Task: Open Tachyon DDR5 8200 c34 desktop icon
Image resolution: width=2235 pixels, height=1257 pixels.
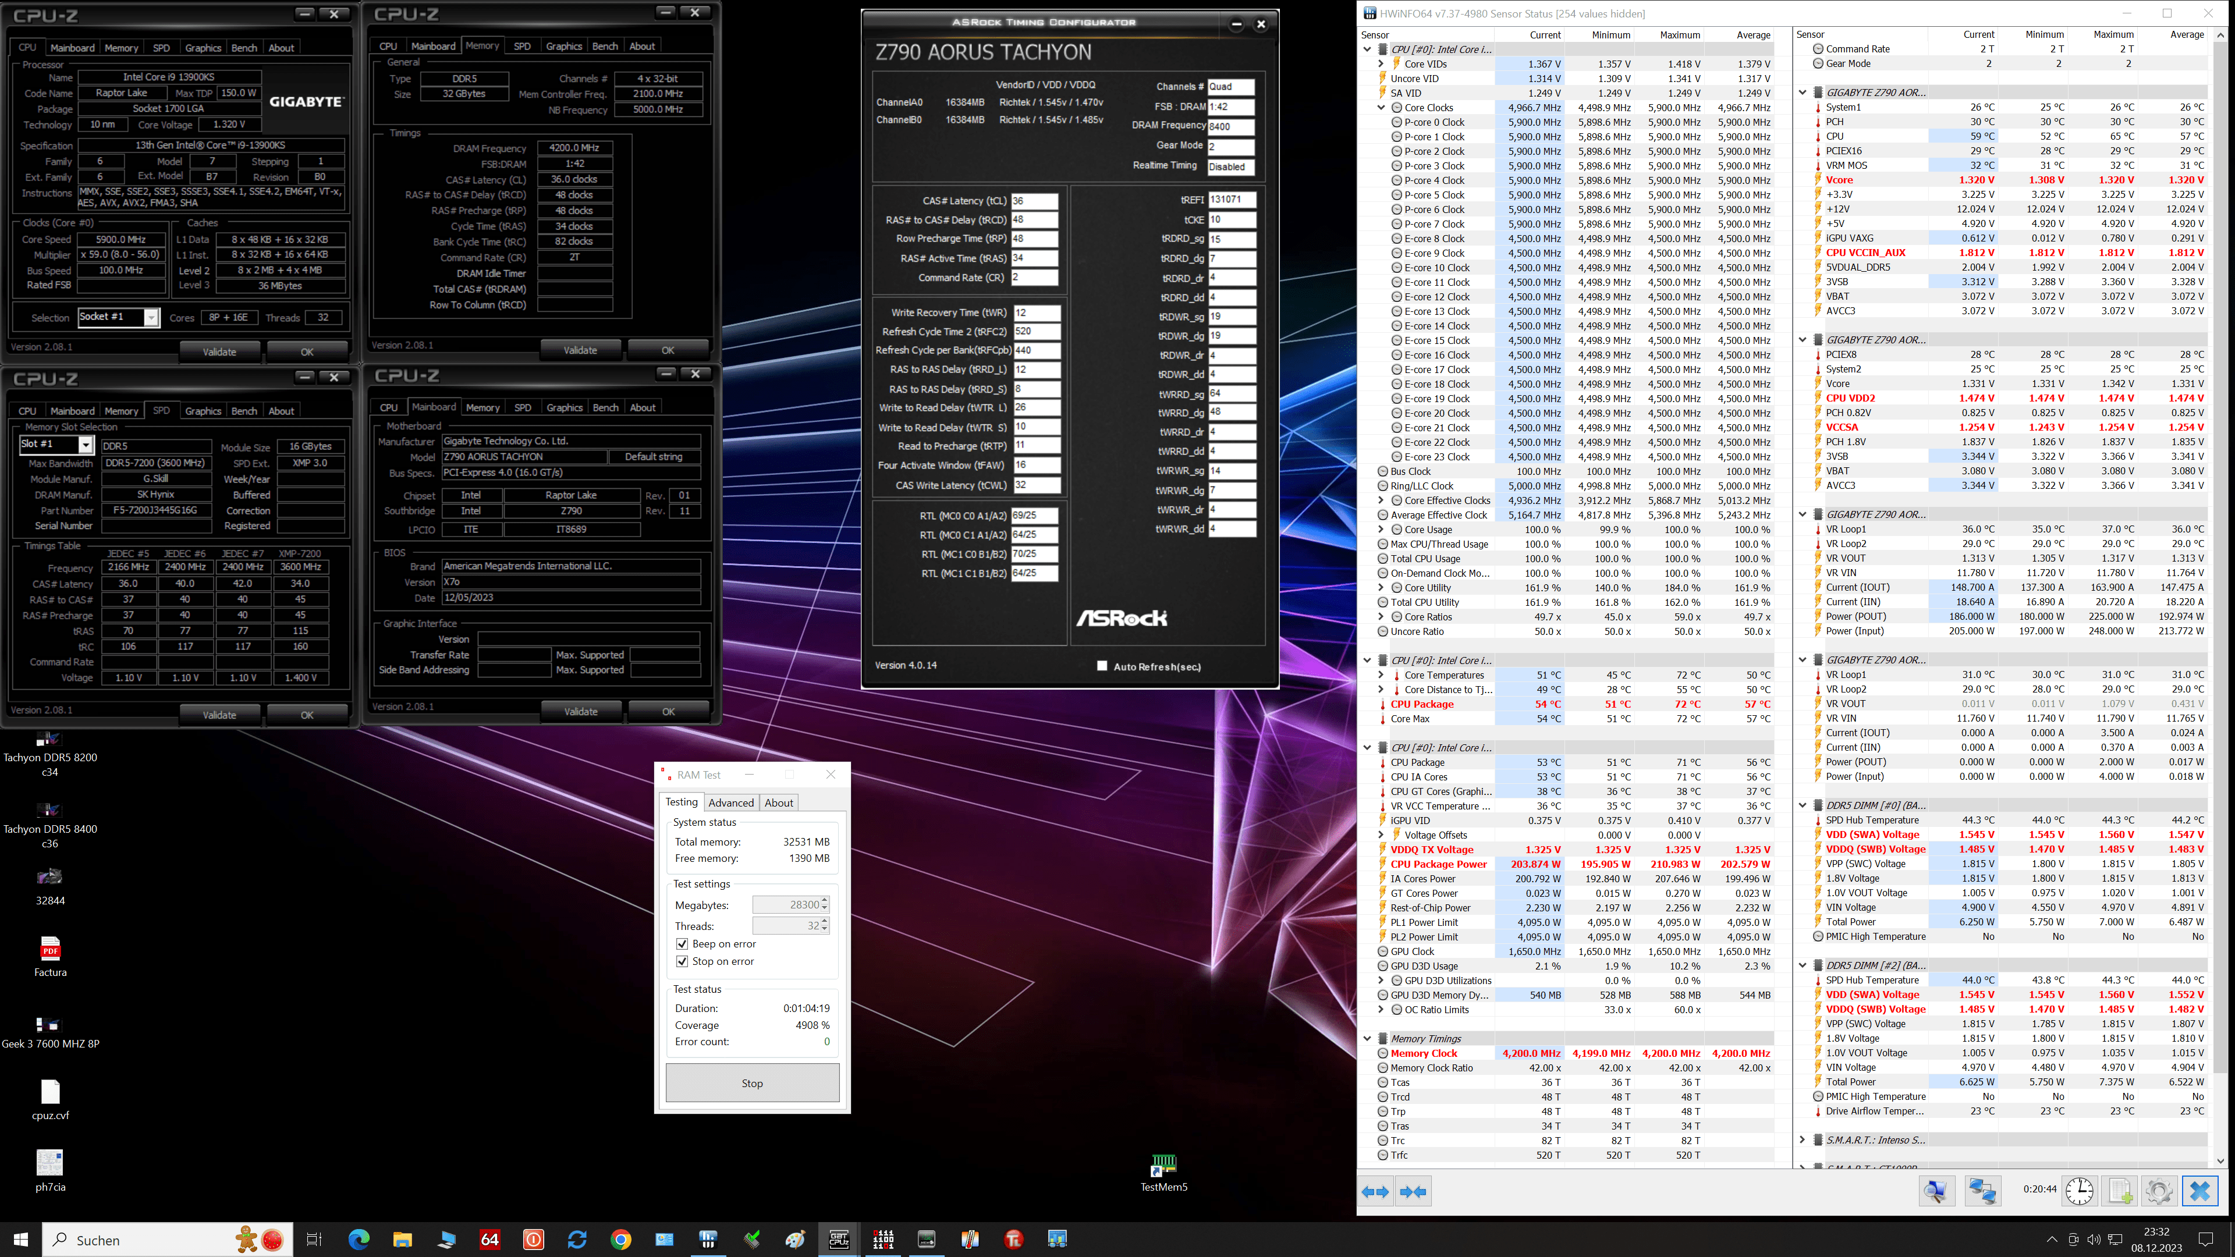Action: tap(50, 754)
